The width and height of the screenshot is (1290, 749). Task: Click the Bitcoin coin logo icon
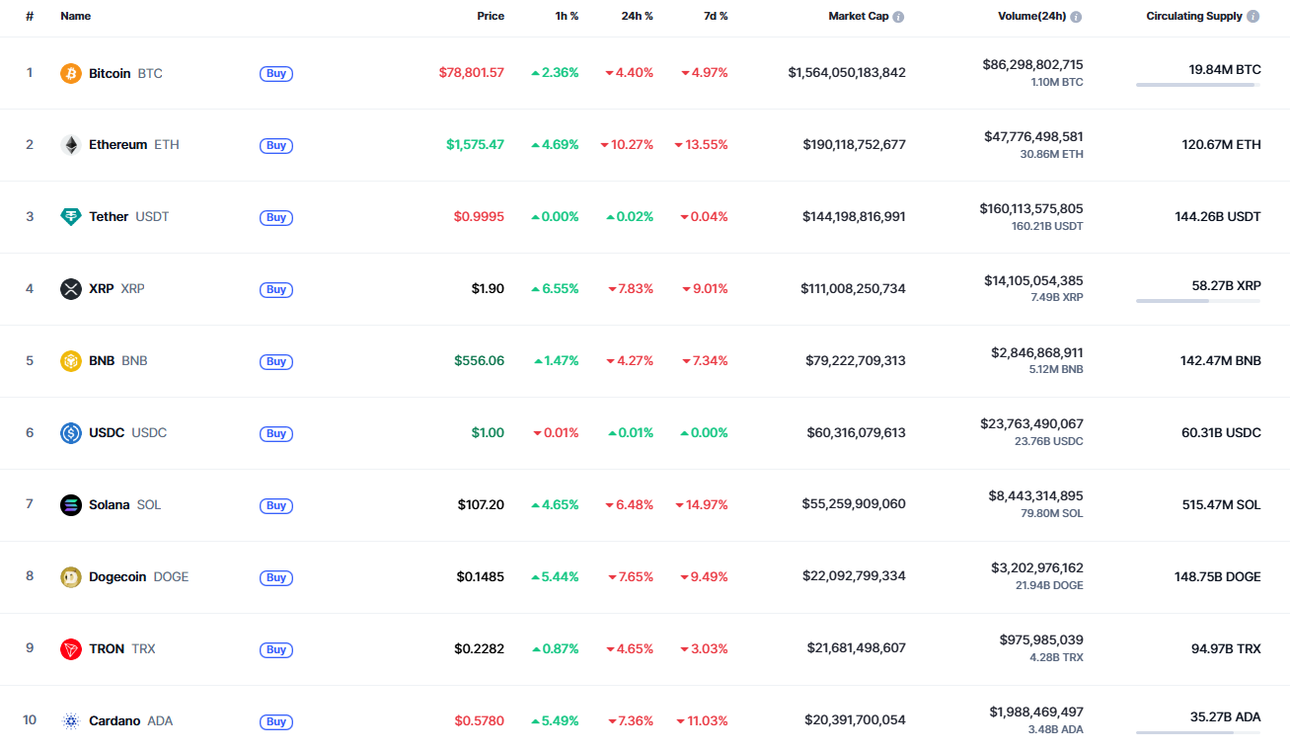71,73
